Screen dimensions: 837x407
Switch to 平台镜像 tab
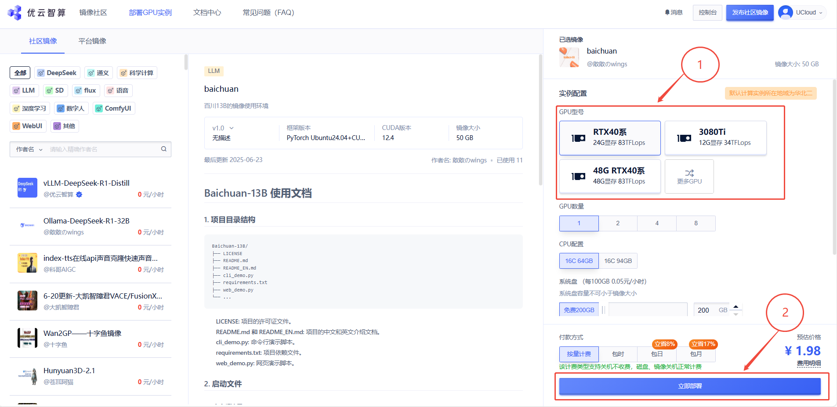[x=92, y=41]
